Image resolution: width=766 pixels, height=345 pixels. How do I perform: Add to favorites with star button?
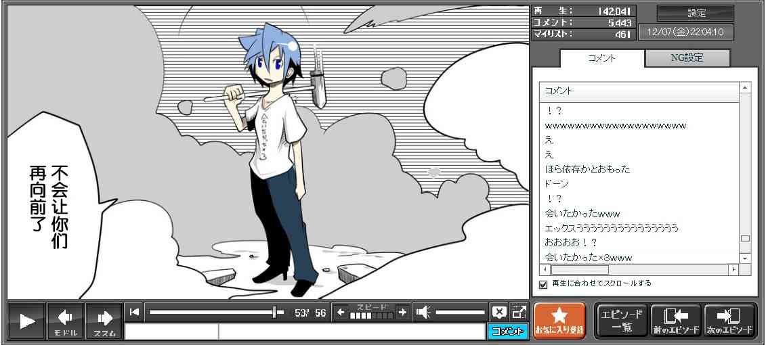point(559,321)
